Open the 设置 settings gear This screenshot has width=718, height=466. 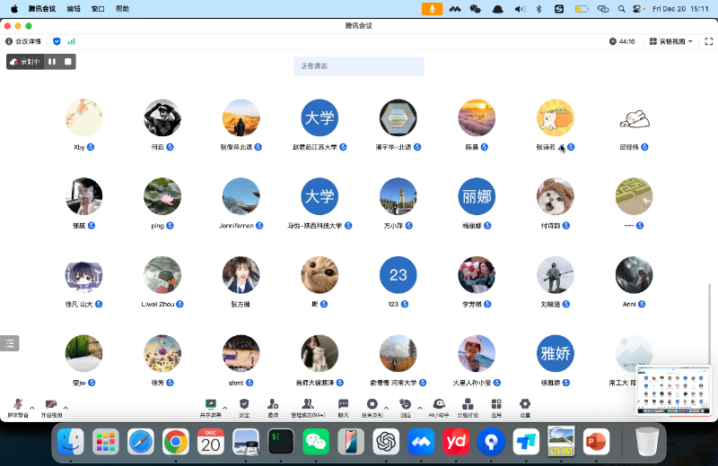(525, 408)
